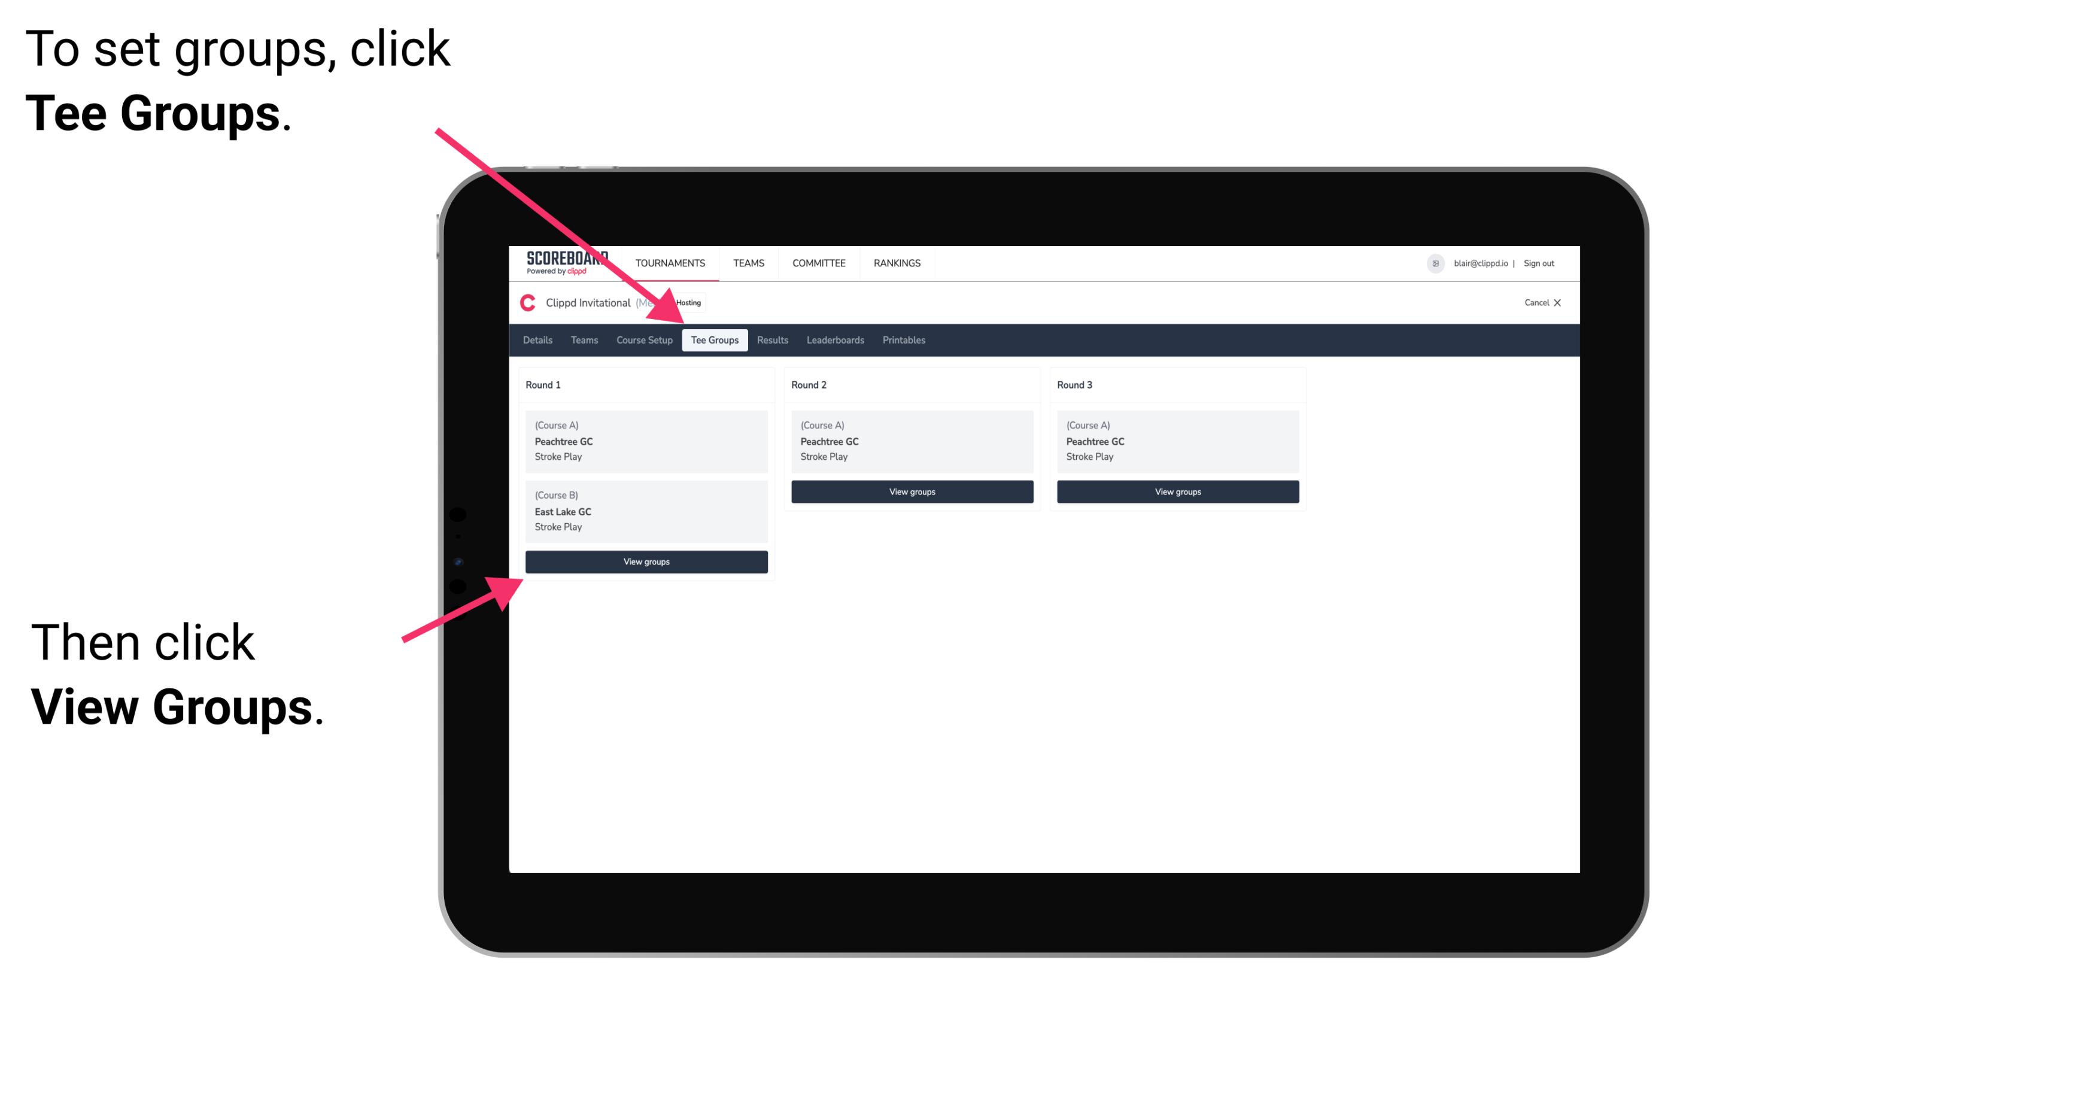
Task: Click the Tee Groups tab
Action: click(716, 341)
